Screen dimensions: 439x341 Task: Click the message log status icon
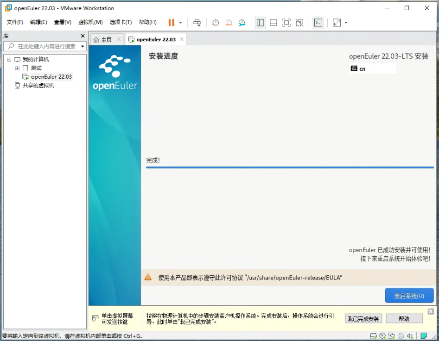(424, 336)
